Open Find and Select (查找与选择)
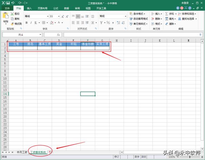This screenshot has width=205, height=160. click(x=187, y=19)
